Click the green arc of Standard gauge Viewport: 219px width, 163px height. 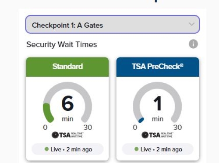pos(48,113)
